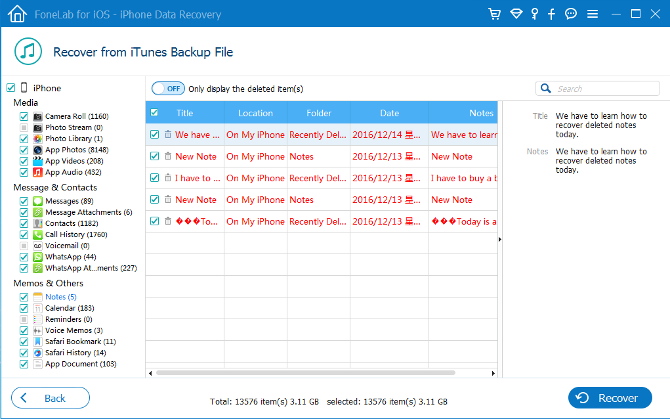Click the trash icon on the 'We have...' note row
Image resolution: width=670 pixels, height=419 pixels.
click(168, 134)
